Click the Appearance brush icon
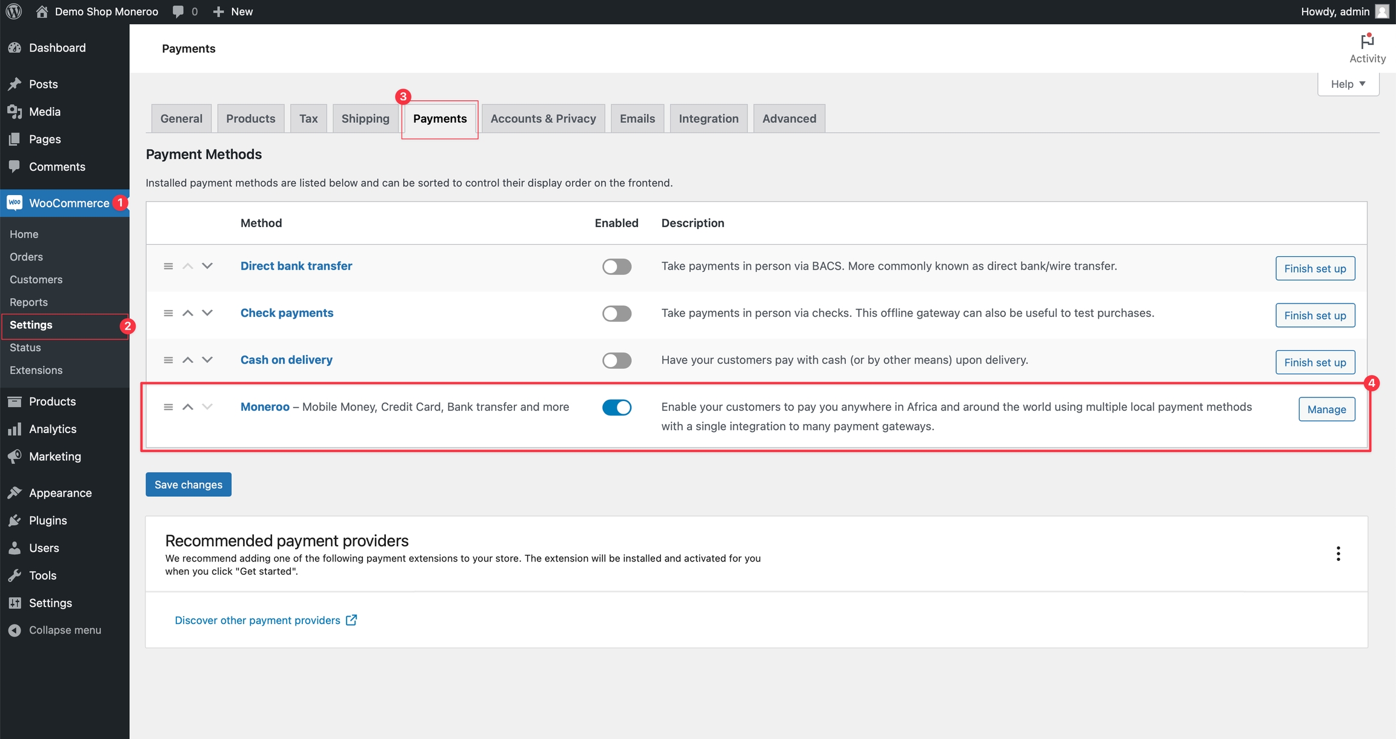The image size is (1396, 739). pos(15,493)
